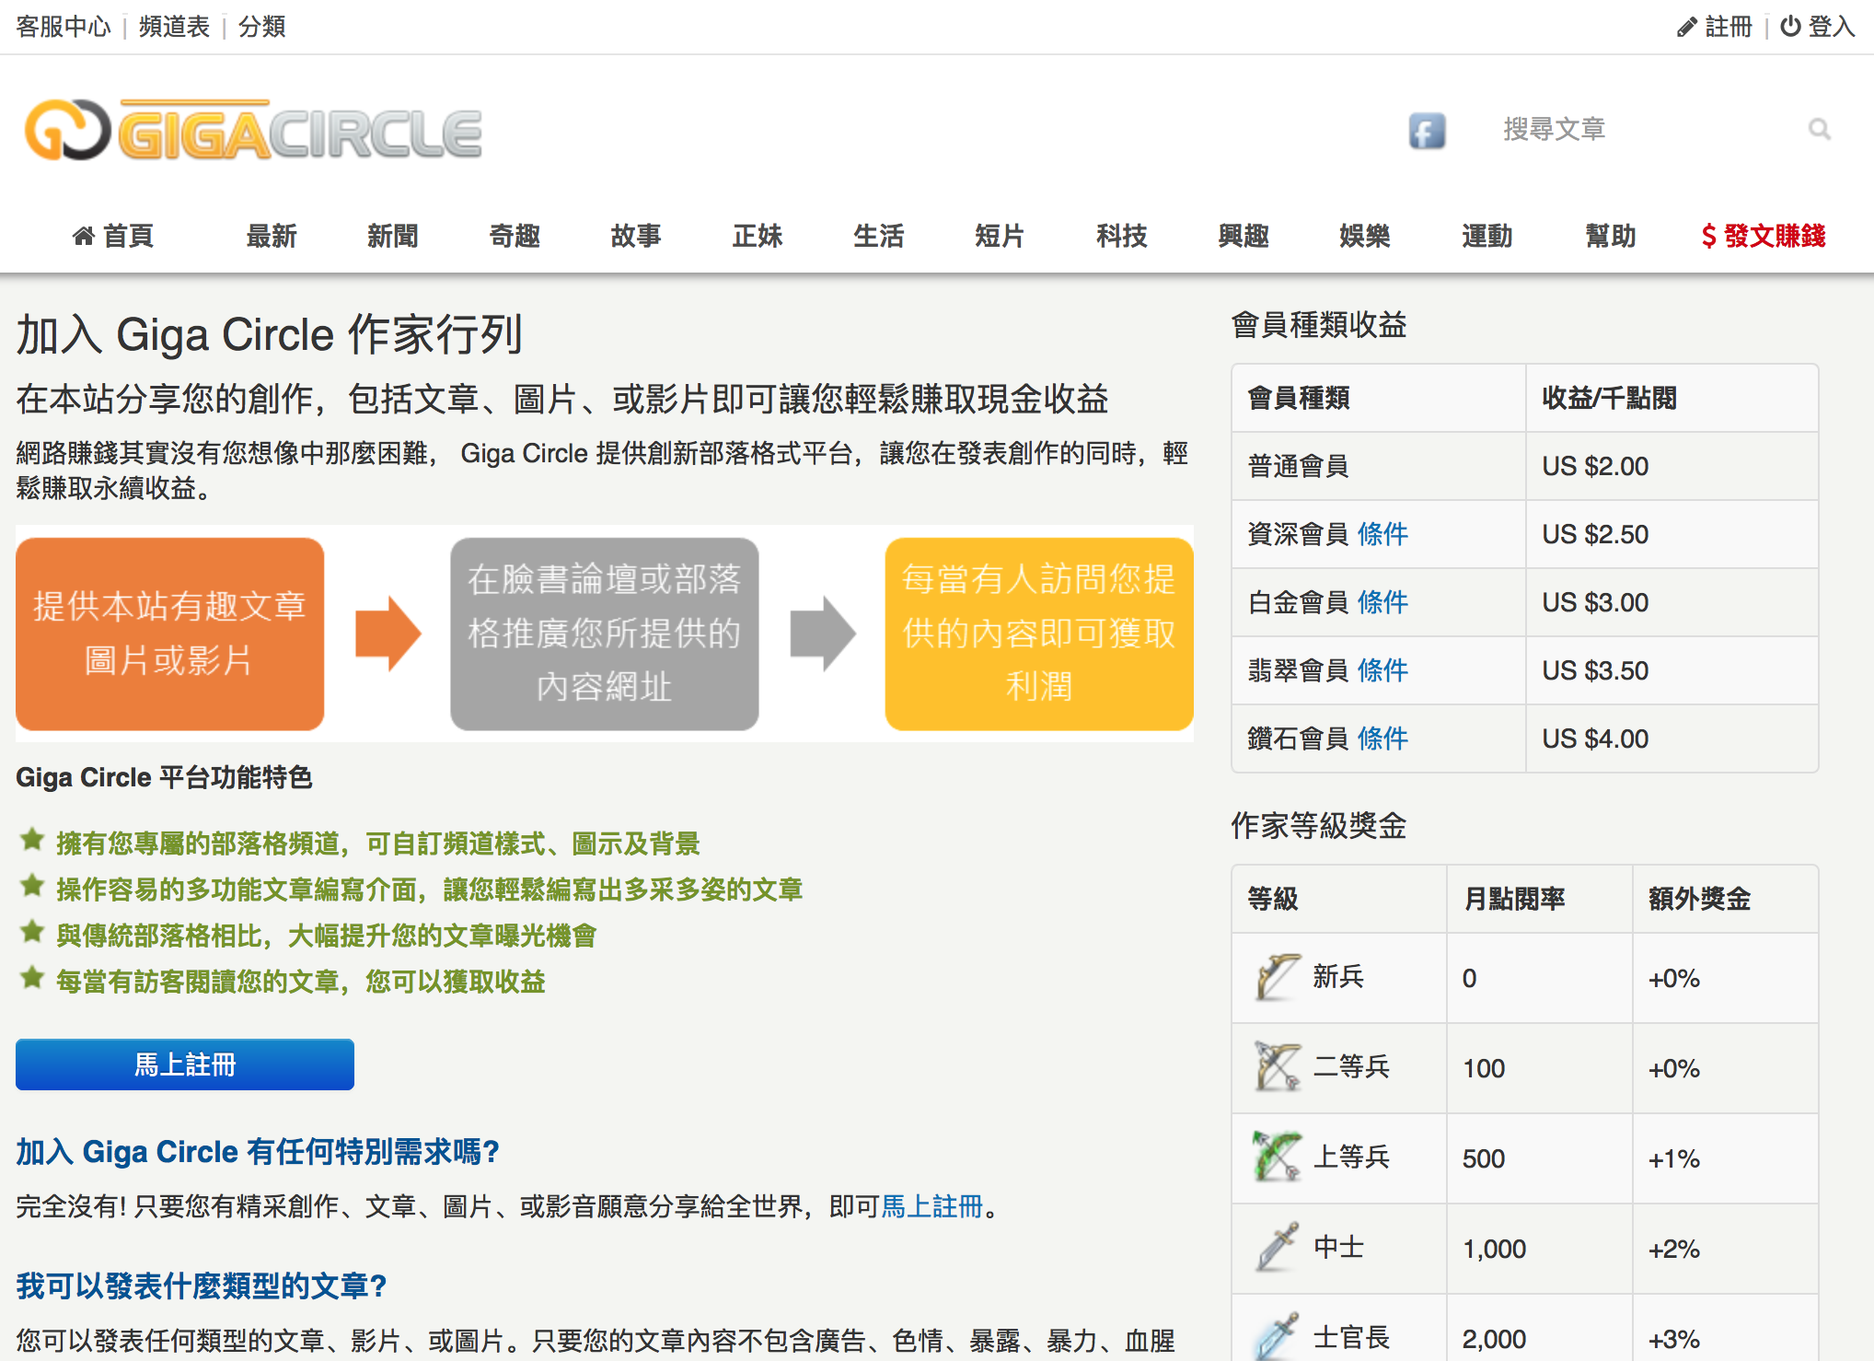Click the 二等兵 crossbow icon

point(1277,1067)
